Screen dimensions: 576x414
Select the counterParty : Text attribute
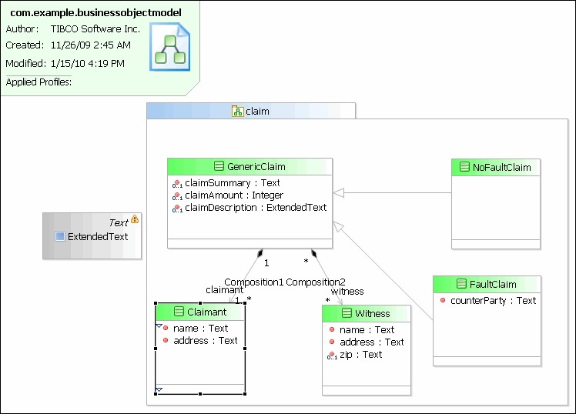(493, 301)
